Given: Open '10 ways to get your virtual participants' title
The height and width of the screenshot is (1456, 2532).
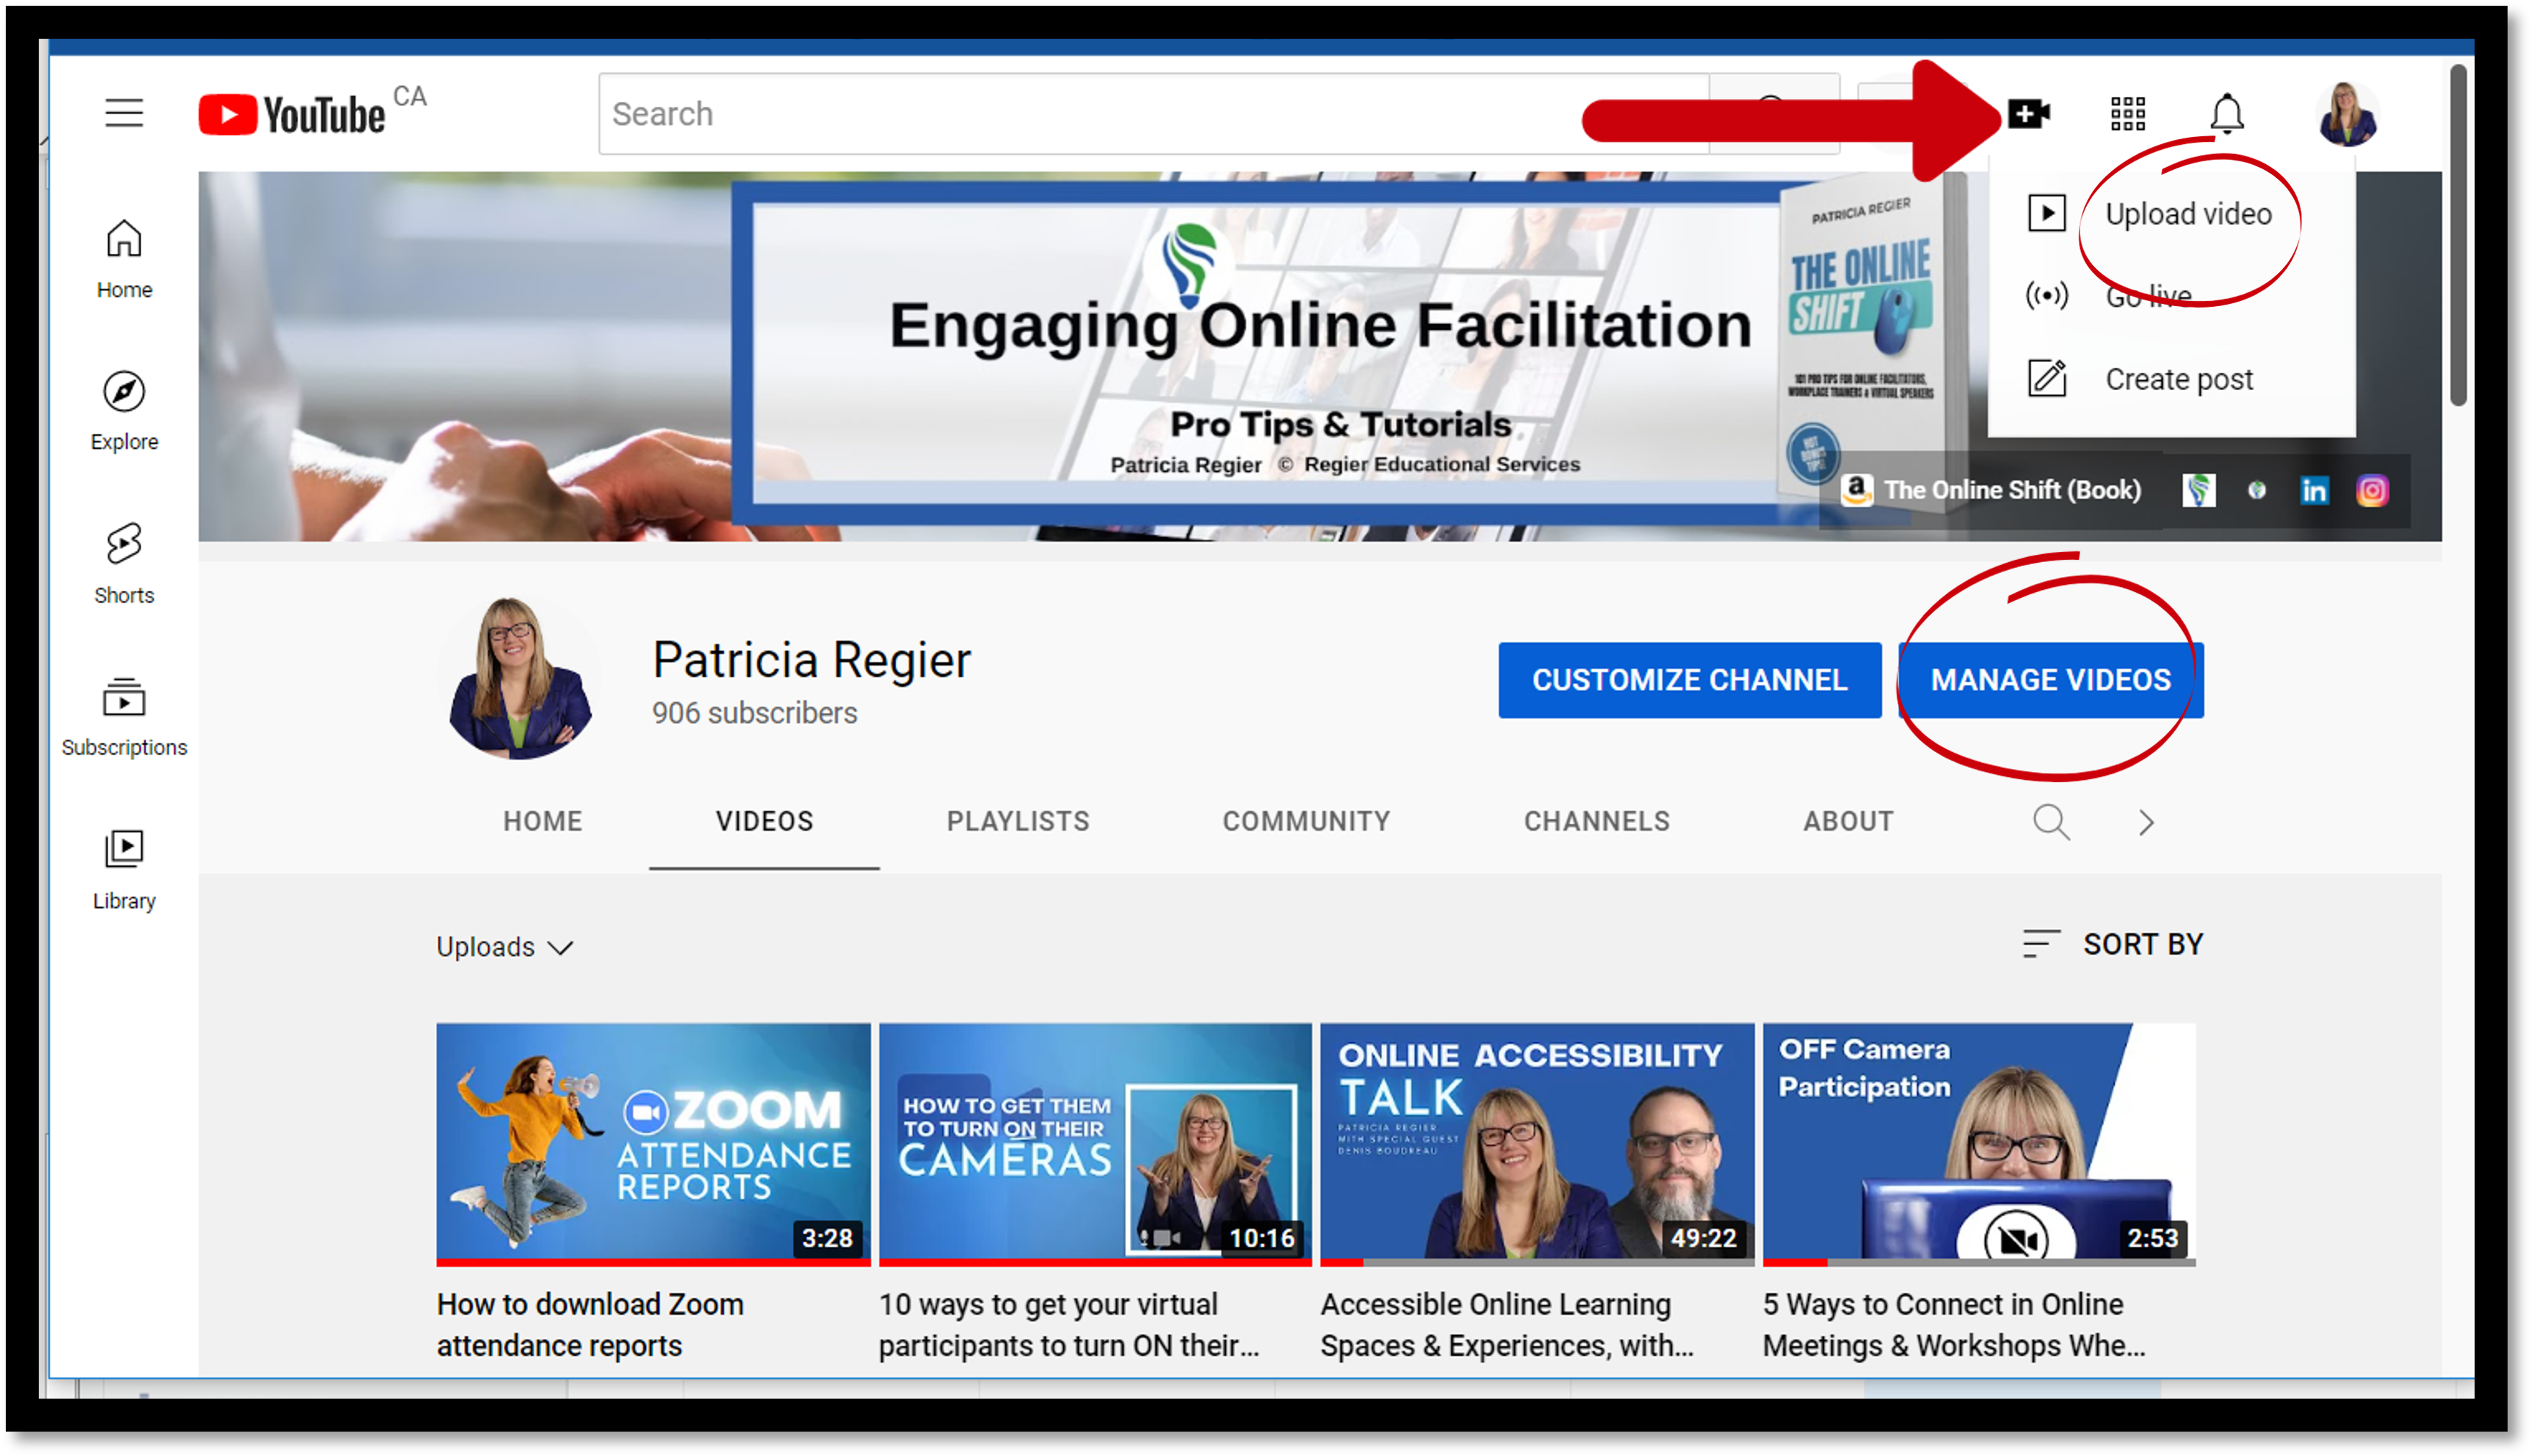Looking at the screenshot, I should coord(1069,1324).
